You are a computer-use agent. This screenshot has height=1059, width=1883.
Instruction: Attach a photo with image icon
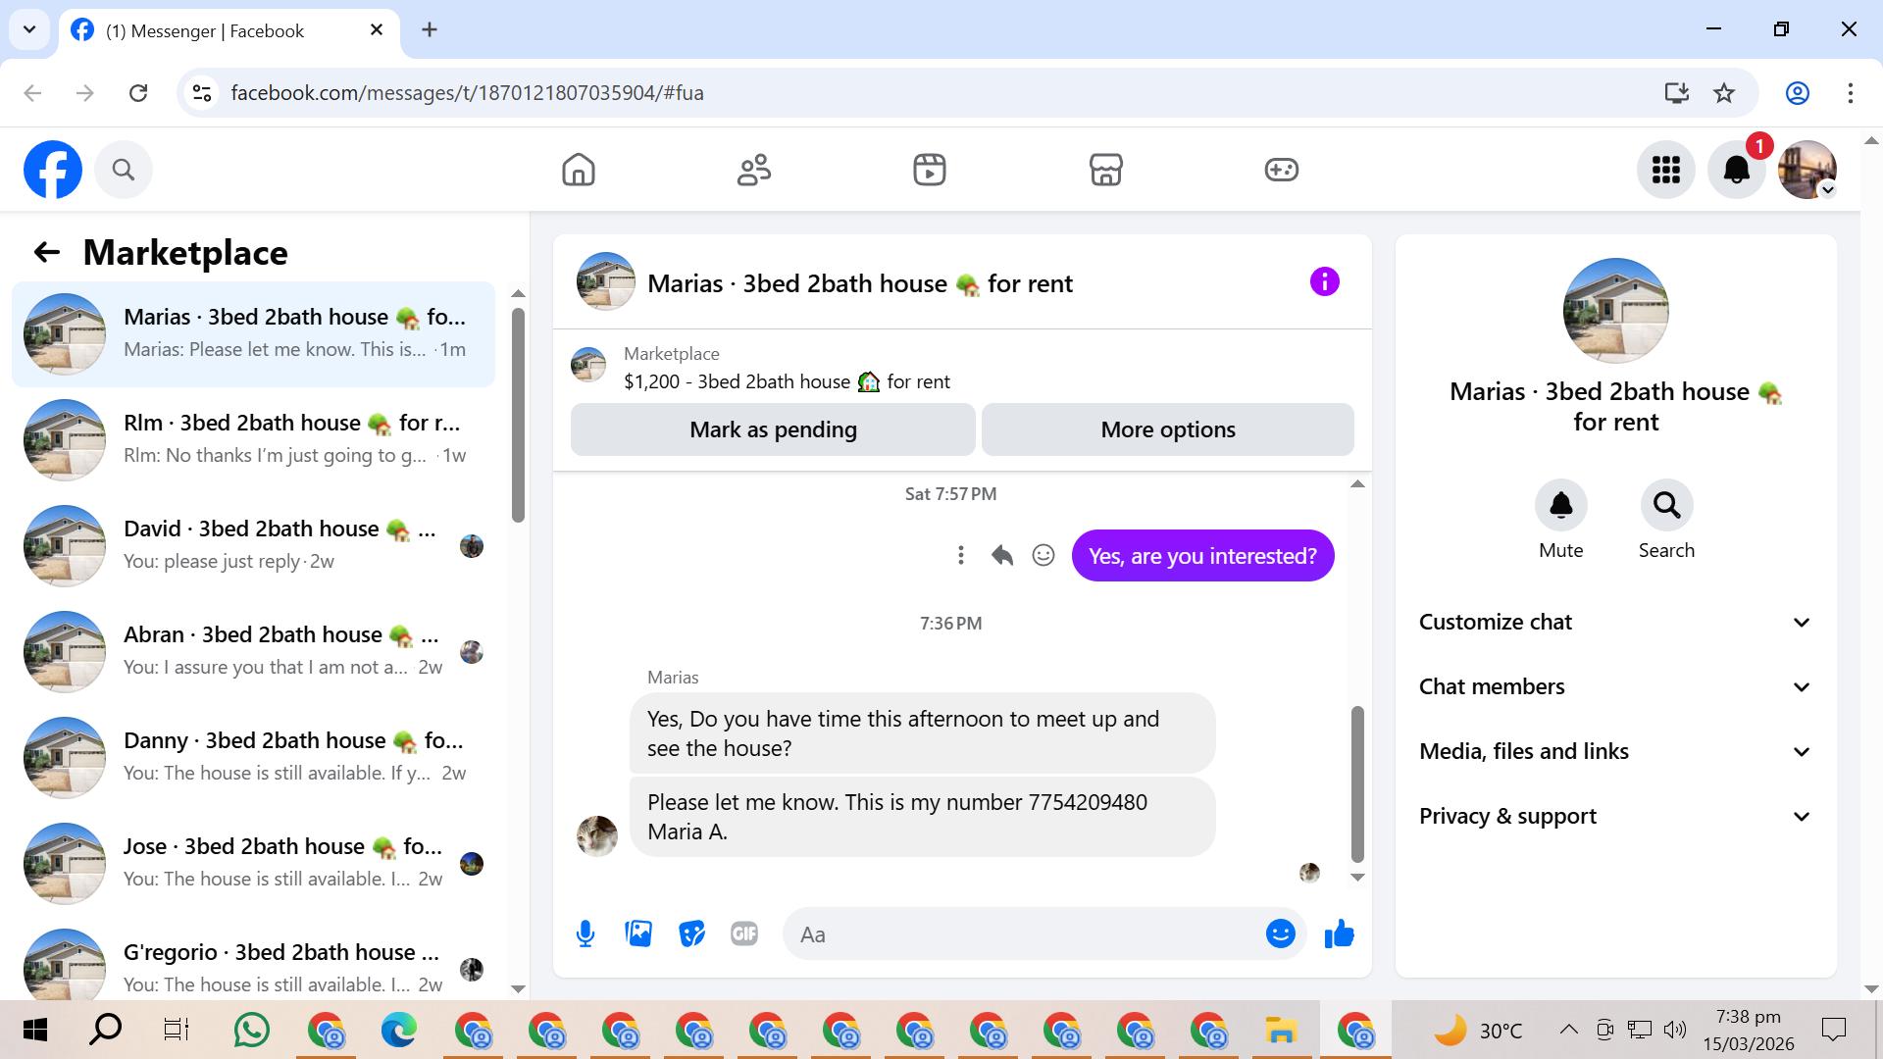(638, 934)
